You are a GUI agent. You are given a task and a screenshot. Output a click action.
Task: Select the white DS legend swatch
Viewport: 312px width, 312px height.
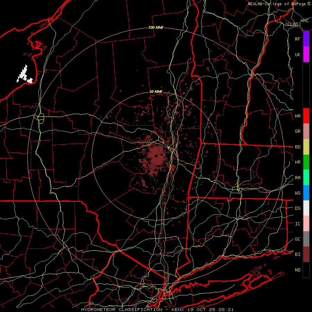(x=306, y=208)
